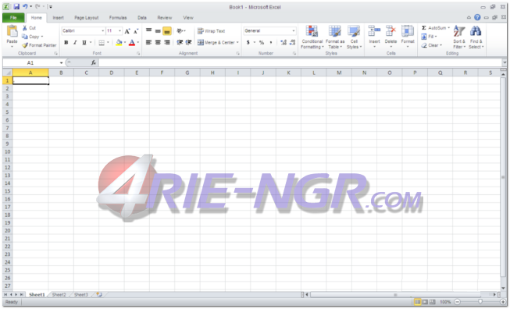Screen dimensions: 510x309
Task: Click the Paste clipboard icon
Action: (x=12, y=32)
